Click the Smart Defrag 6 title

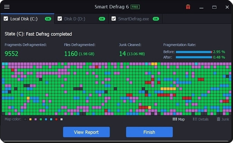pyautogui.click(x=112, y=7)
